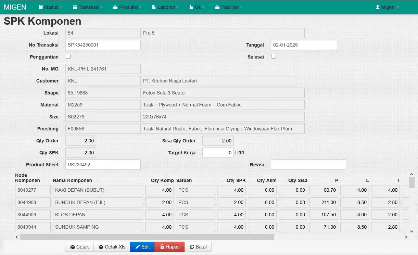
Task: Focus the Target Kerja input field
Action: [x=218, y=153]
